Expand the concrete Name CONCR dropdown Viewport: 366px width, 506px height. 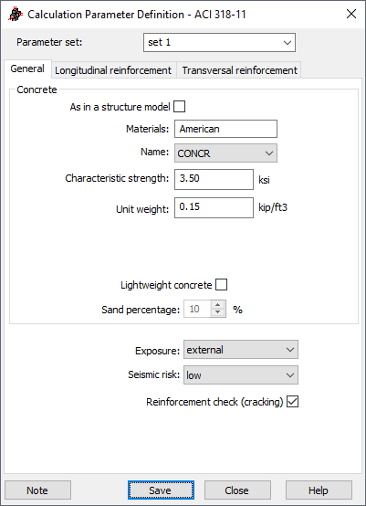coord(225,153)
